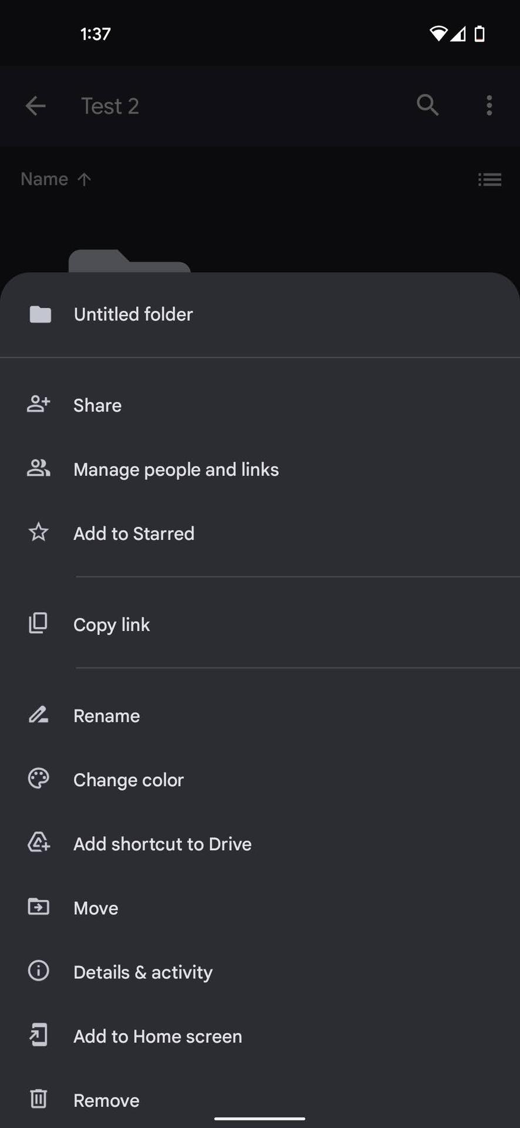Open search in Test 2 folder

click(x=427, y=106)
